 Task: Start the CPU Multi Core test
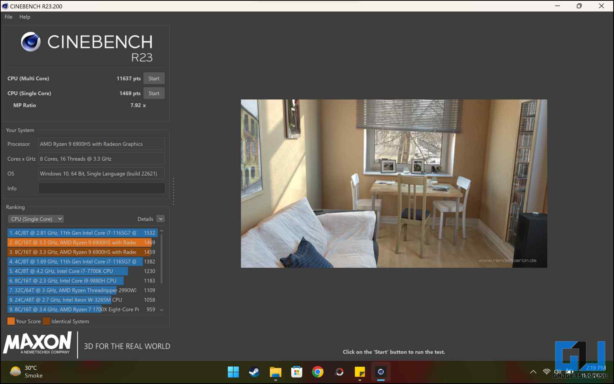coord(154,78)
